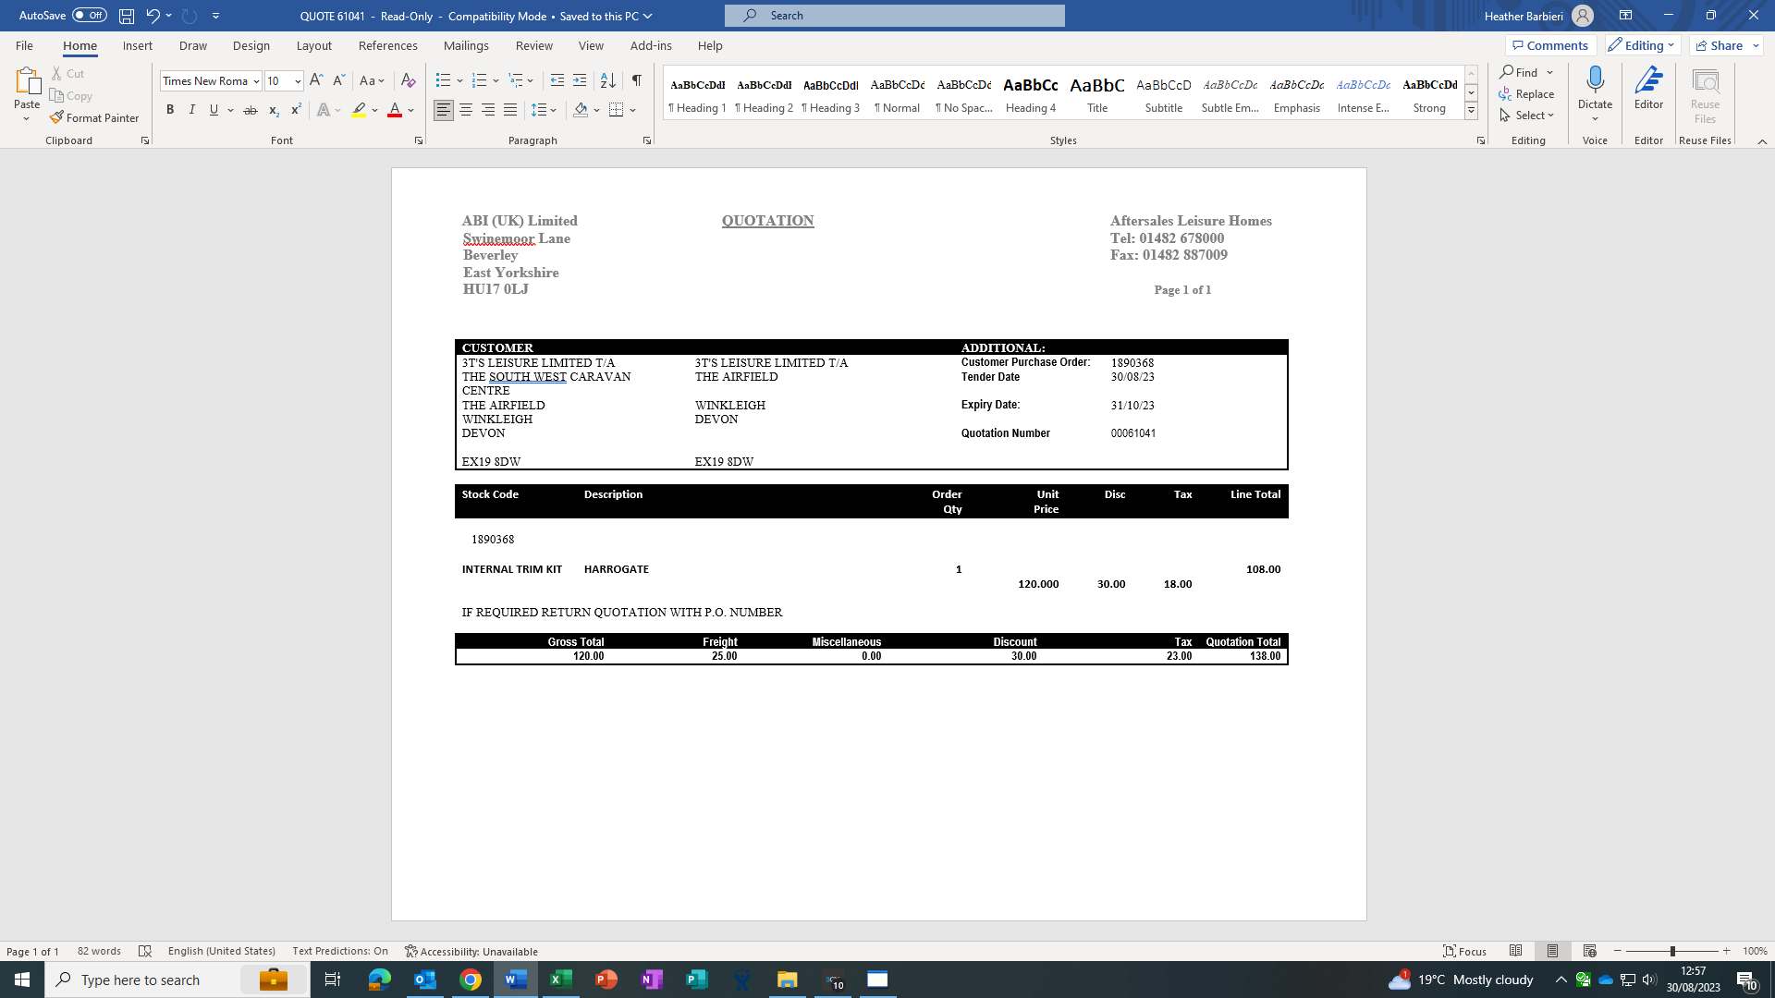The image size is (1775, 998).
Task: Open the Dictate microphone tool
Action: tap(1595, 81)
